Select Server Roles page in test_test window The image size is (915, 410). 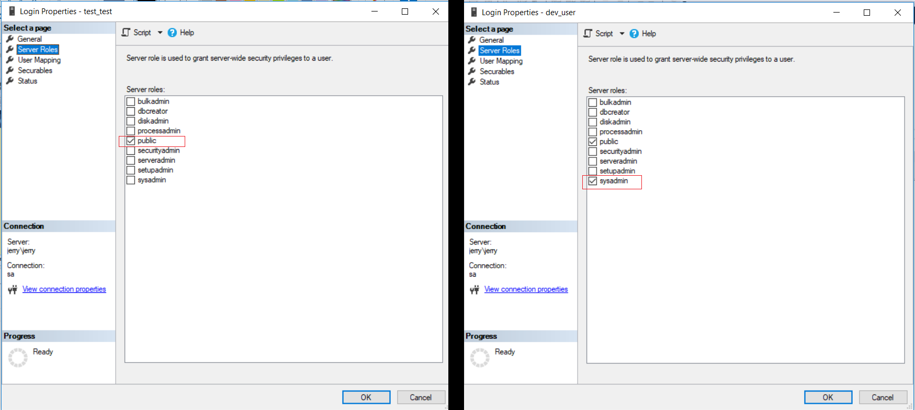click(38, 49)
